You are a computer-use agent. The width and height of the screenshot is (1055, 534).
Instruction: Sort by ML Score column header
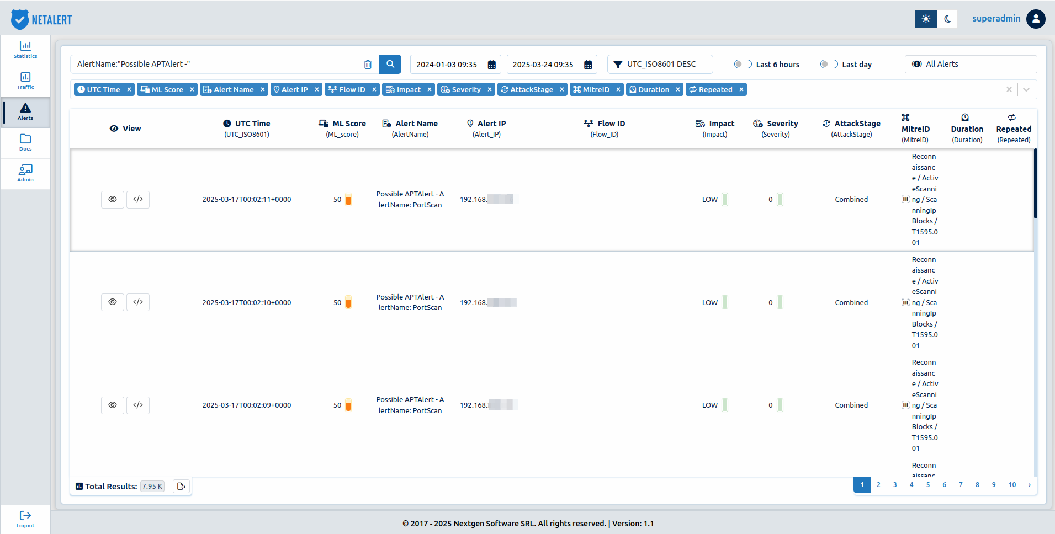pyautogui.click(x=342, y=129)
